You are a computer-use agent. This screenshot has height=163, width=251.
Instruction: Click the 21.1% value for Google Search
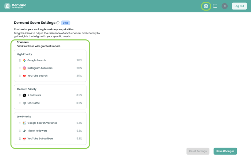(79, 61)
